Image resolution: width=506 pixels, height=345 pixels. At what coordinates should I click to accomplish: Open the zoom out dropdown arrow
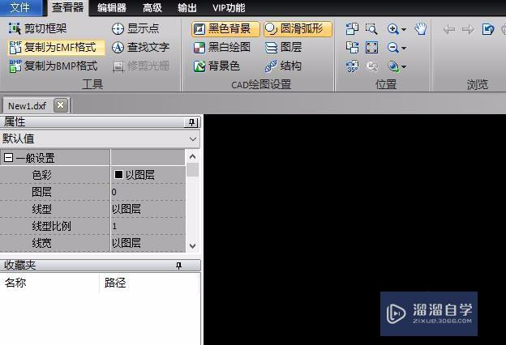pyautogui.click(x=404, y=49)
